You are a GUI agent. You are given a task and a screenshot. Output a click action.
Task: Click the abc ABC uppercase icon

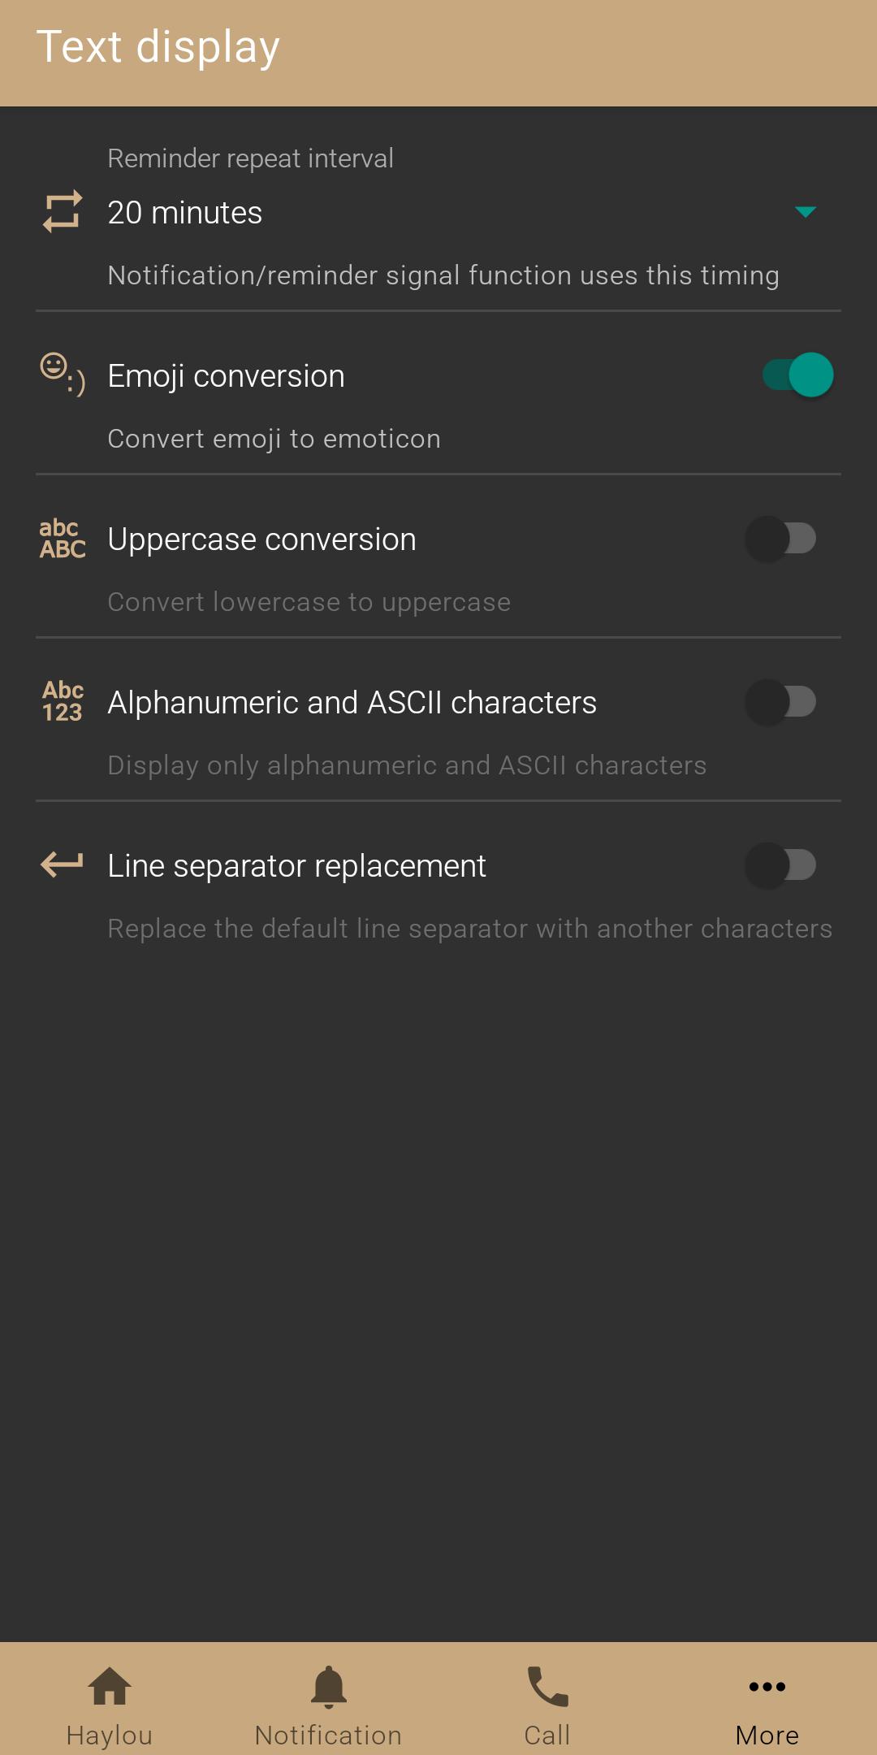[63, 539]
